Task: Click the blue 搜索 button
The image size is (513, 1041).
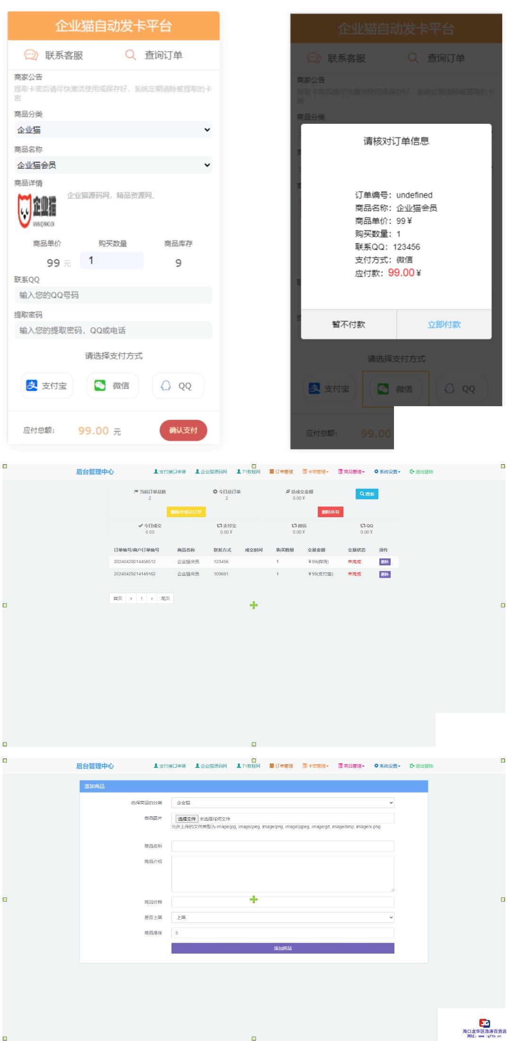Action: click(x=367, y=494)
